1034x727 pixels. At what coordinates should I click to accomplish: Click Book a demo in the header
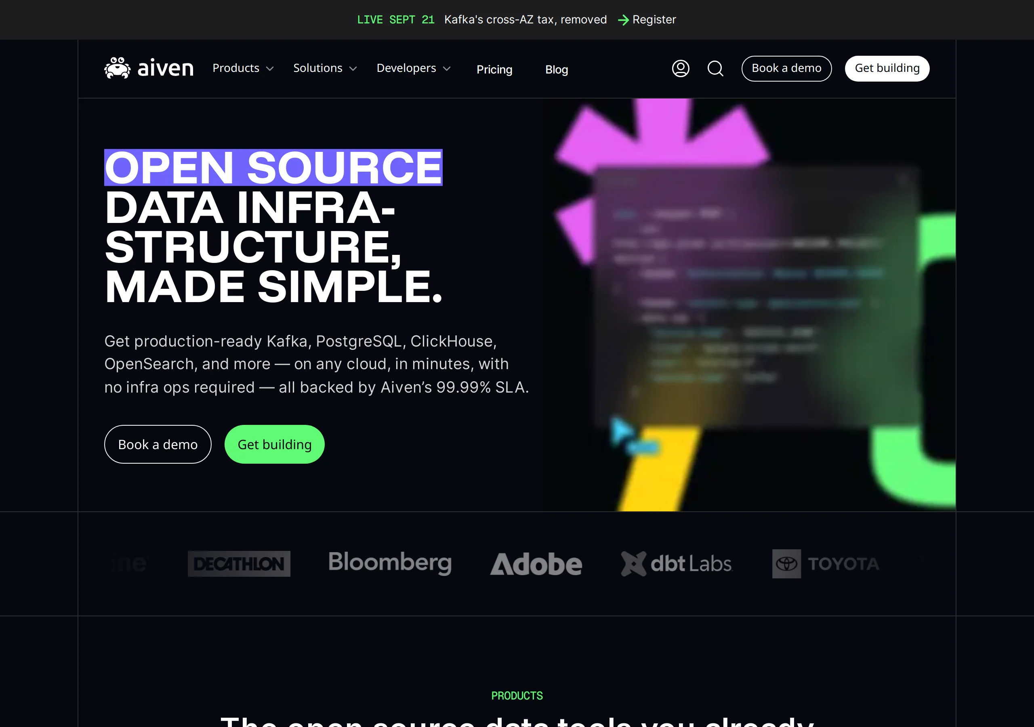pyautogui.click(x=786, y=69)
